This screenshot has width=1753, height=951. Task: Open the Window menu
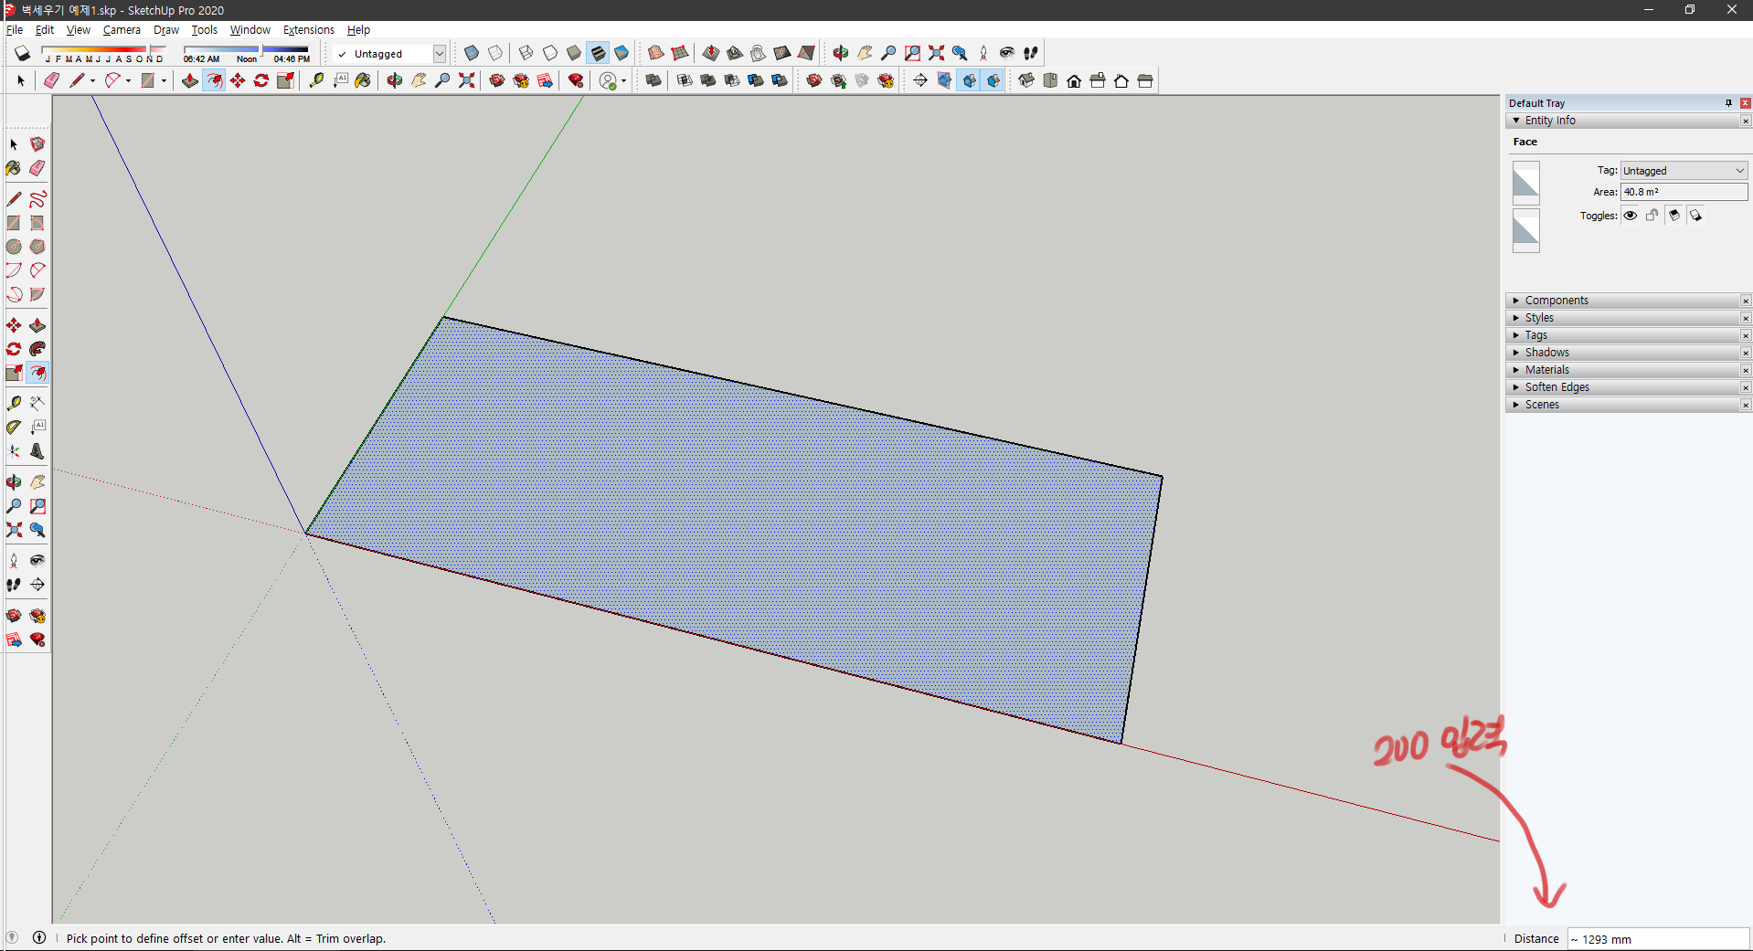click(x=250, y=30)
